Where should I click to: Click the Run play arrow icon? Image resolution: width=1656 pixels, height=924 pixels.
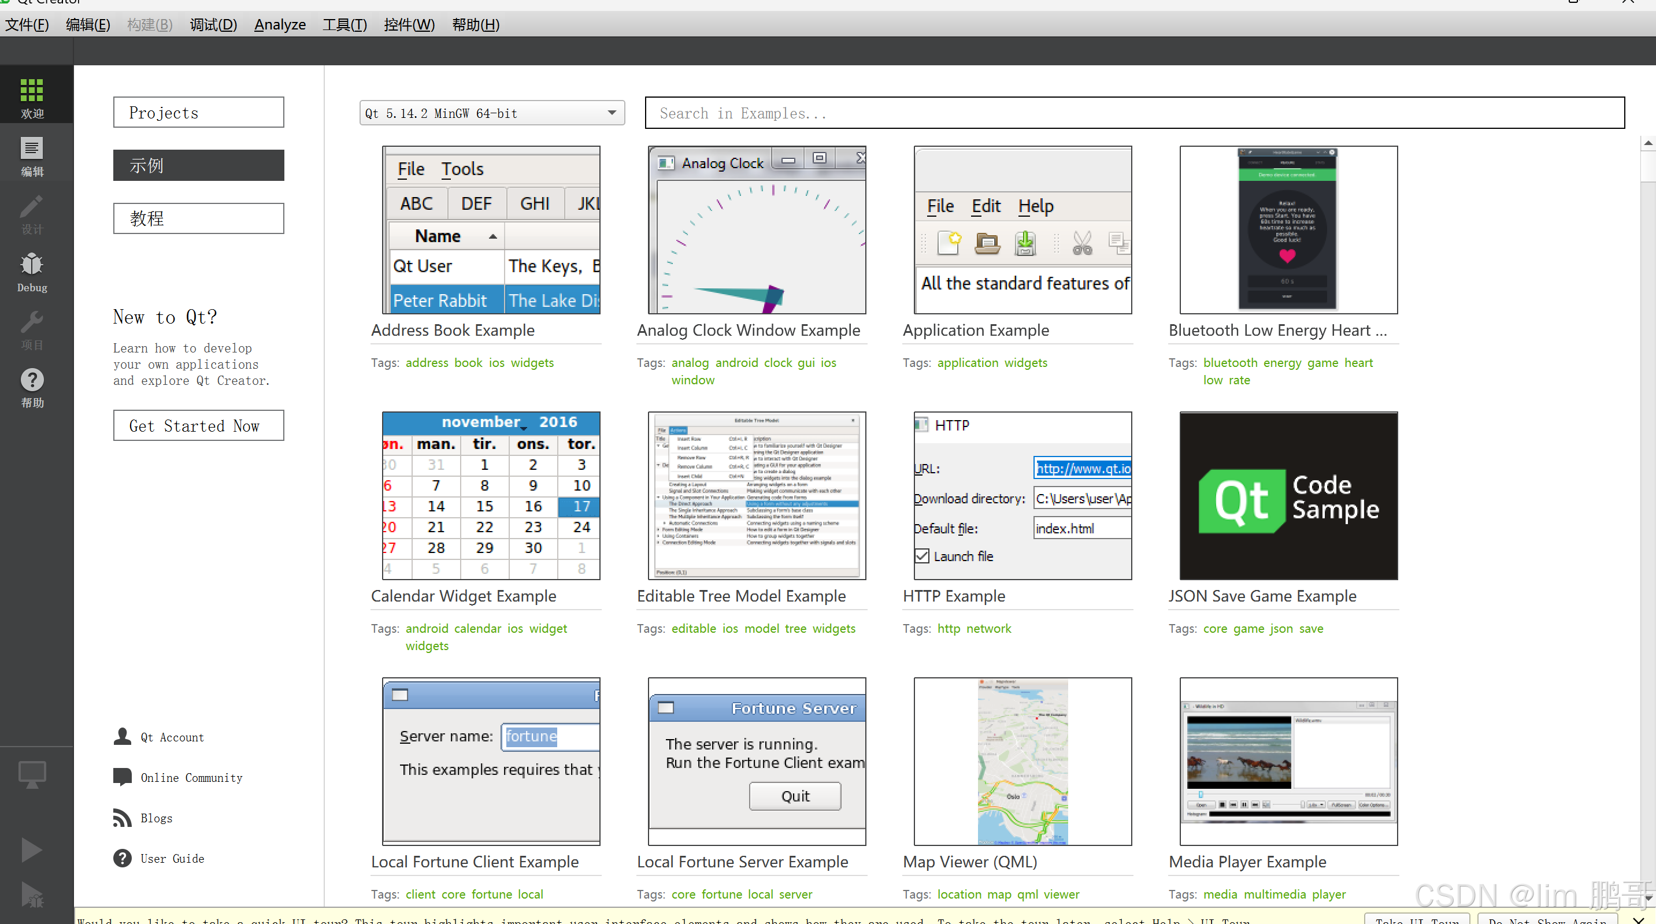[x=31, y=849]
